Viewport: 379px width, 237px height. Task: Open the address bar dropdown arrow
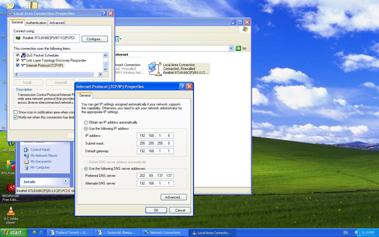click(x=231, y=48)
